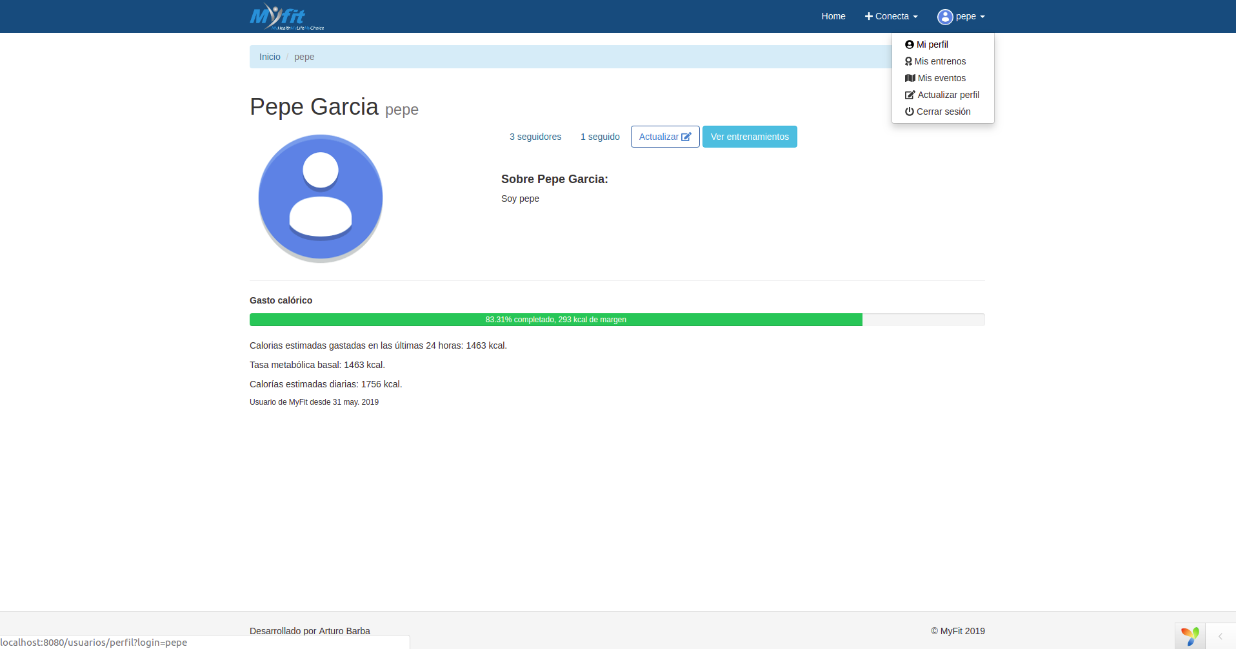Open the Home nav link
This screenshot has width=1236, height=649.
coord(833,16)
